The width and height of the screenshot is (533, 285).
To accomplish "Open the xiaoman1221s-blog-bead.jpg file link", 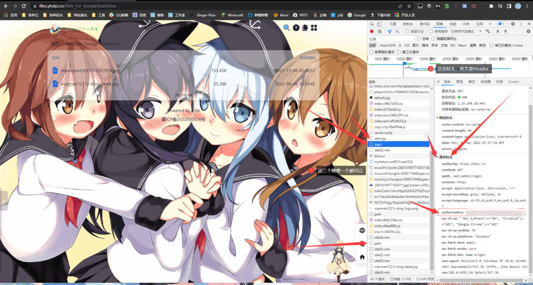I will (x=90, y=84).
